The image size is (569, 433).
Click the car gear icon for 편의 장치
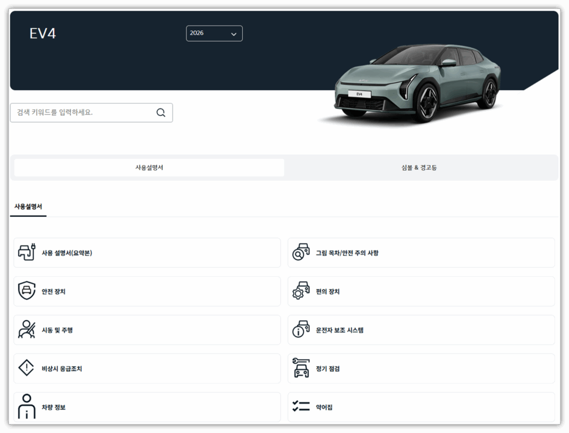click(x=301, y=291)
